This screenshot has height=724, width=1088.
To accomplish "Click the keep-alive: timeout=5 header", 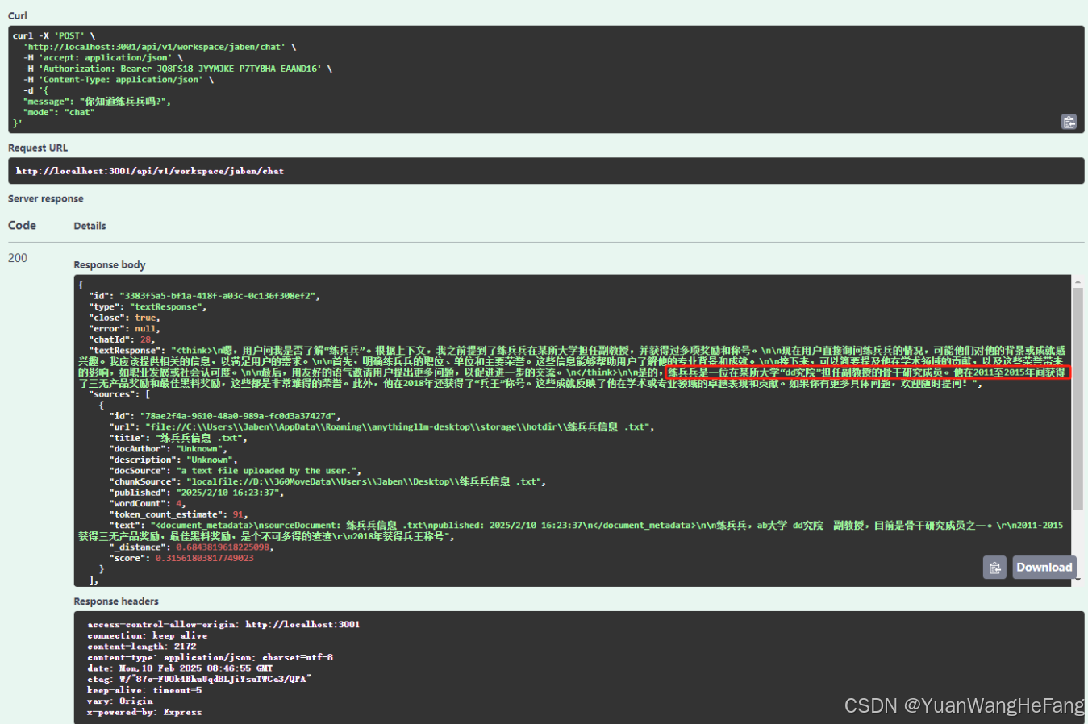I will [x=144, y=690].
